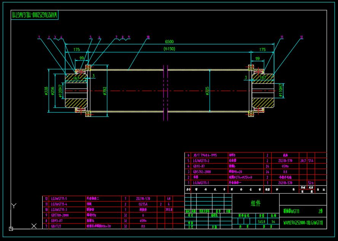Click the 1:6 scale value
Image resolution: width=338 pixels, height=241 pixels.
pos(273,221)
